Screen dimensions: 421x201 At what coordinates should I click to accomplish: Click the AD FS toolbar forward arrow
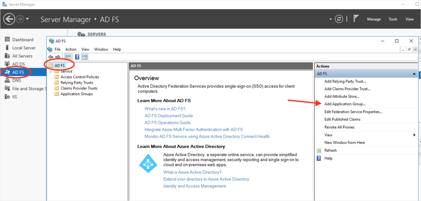pos(57,57)
